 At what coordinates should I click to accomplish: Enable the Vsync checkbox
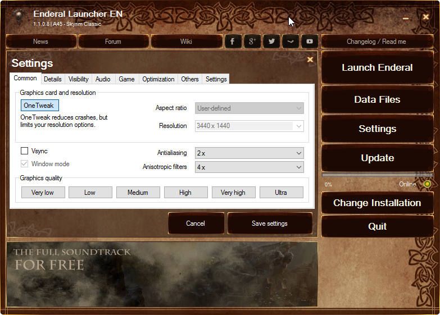pos(25,151)
